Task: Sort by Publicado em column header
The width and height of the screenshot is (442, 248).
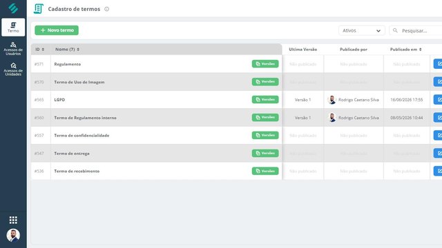Action: [x=406, y=49]
